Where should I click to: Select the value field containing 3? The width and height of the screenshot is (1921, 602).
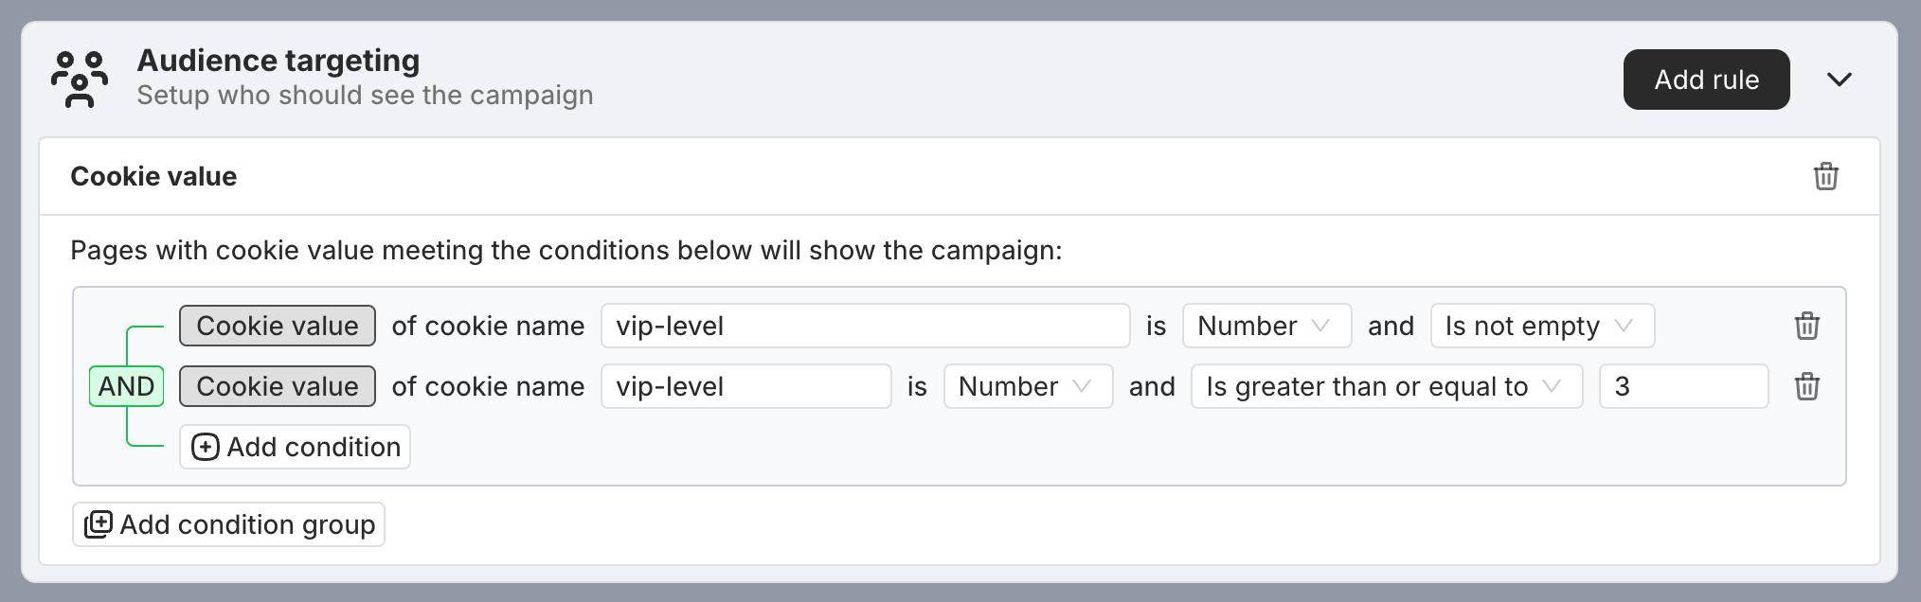[1683, 386]
